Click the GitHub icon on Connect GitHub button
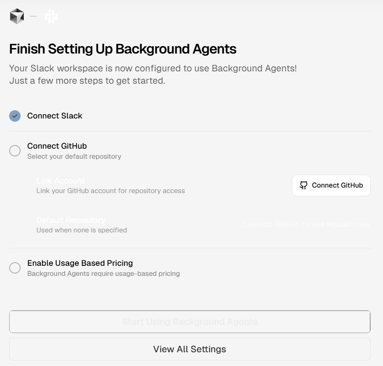The width and height of the screenshot is (383, 366). (303, 185)
